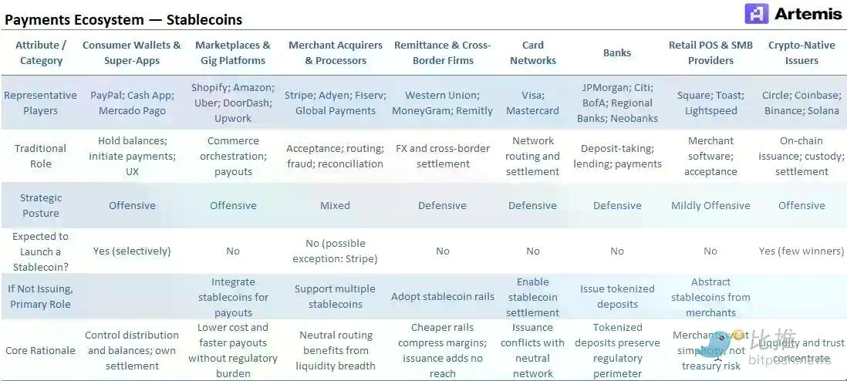Click the Representative Players row label
This screenshot has height=381, width=847.
coord(40,103)
